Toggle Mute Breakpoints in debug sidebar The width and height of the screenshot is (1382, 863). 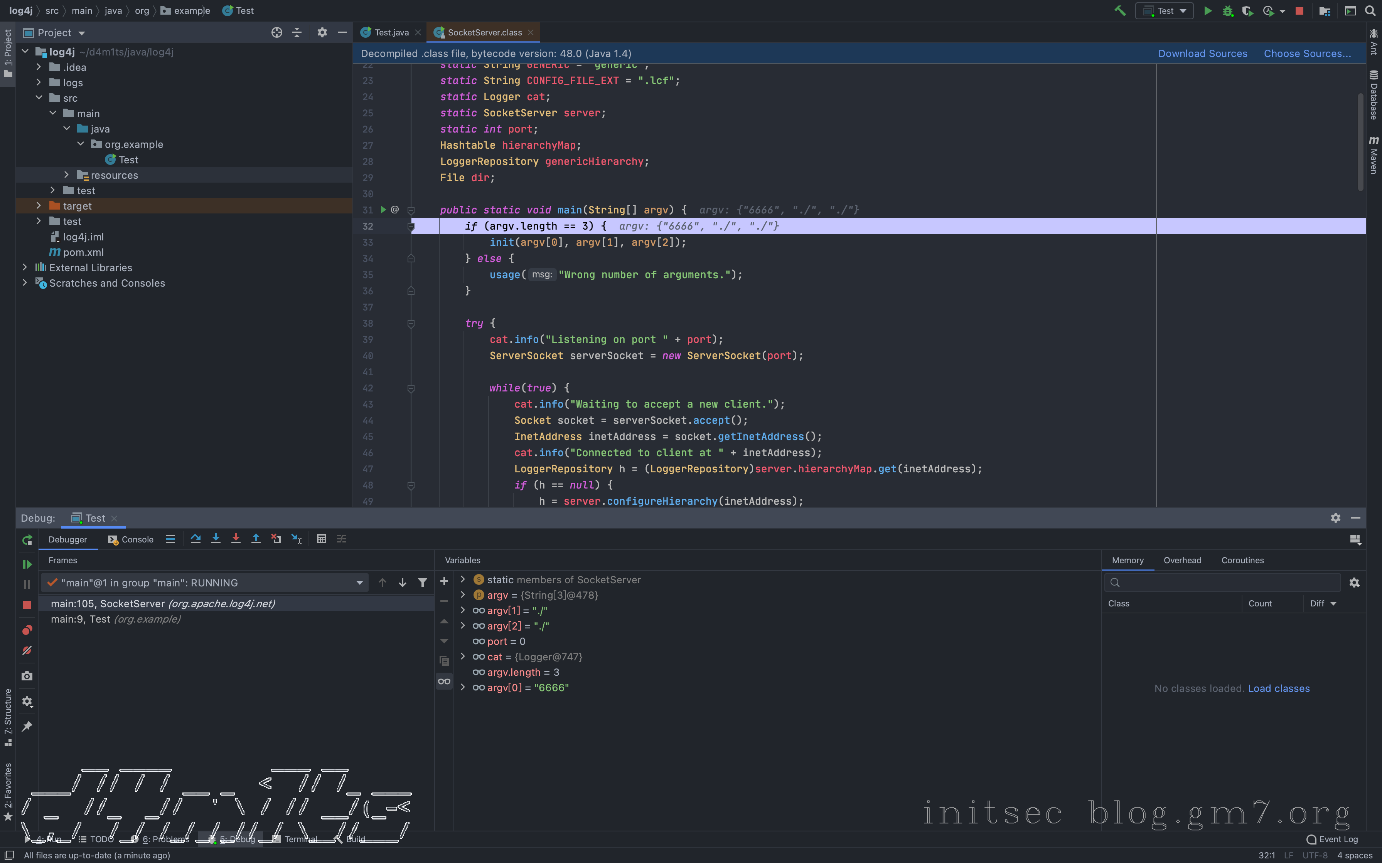[27, 651]
